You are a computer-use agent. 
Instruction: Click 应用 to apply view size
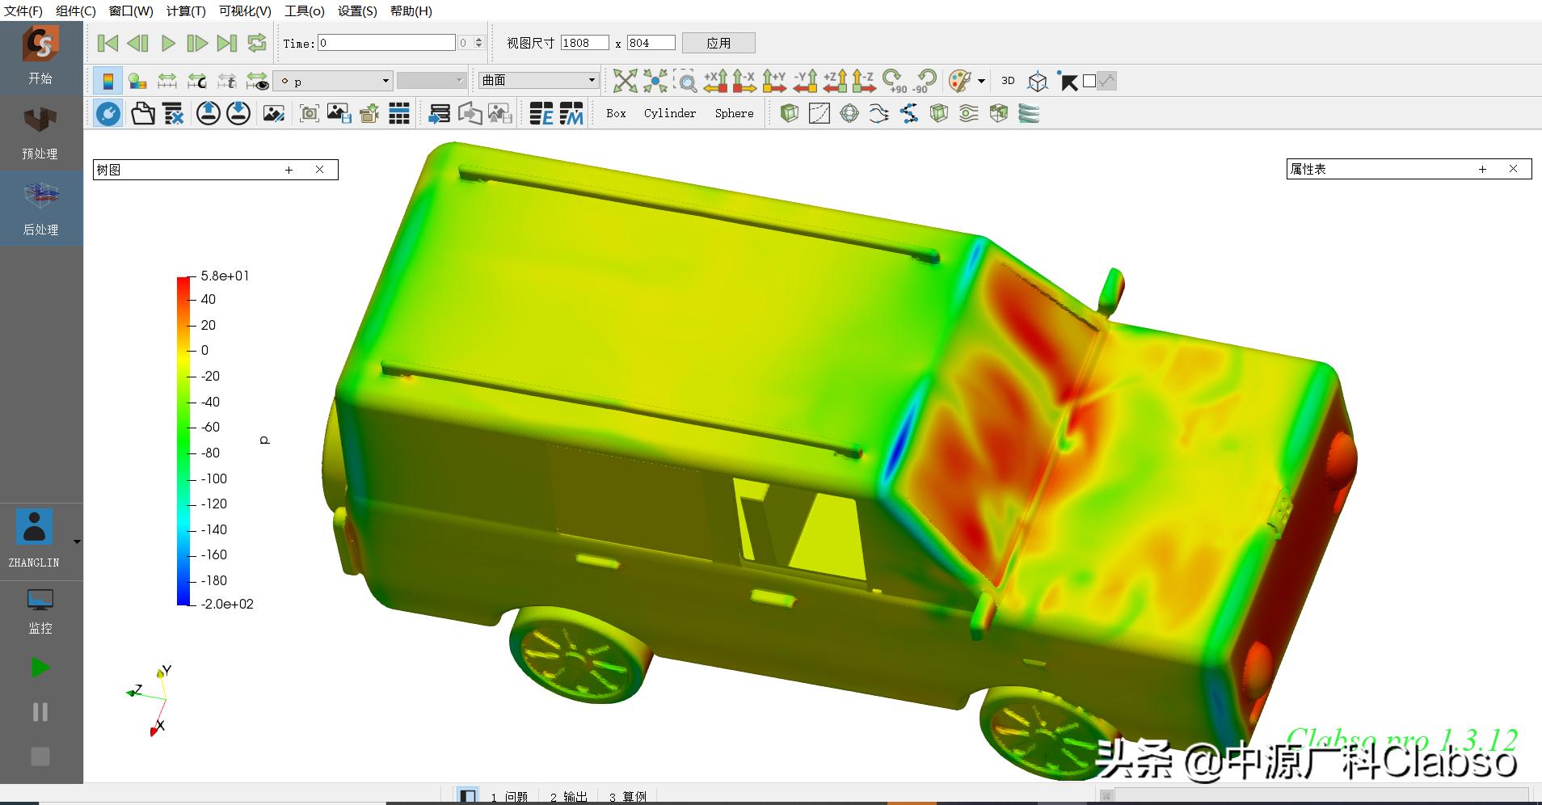pyautogui.click(x=718, y=43)
